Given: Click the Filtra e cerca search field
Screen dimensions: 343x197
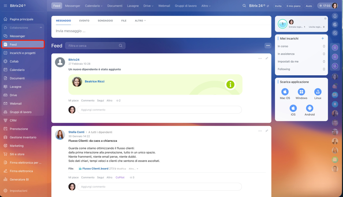Looking at the screenshot, I should [92, 46].
